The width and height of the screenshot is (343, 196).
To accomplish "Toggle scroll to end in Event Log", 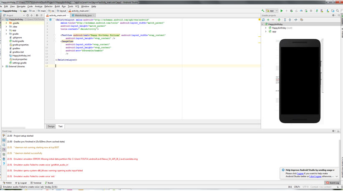I will [4, 150].
